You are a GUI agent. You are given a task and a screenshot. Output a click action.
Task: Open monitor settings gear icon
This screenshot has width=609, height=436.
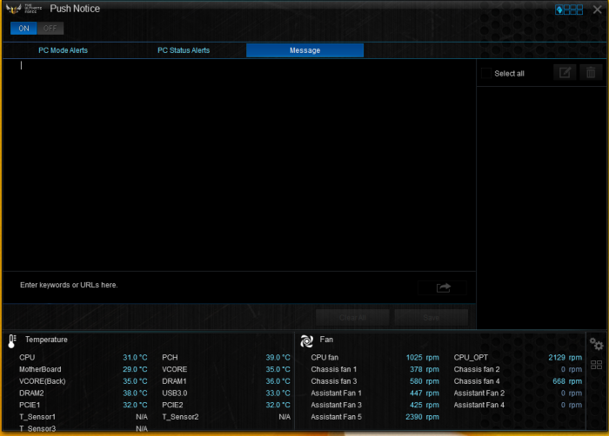click(x=596, y=344)
